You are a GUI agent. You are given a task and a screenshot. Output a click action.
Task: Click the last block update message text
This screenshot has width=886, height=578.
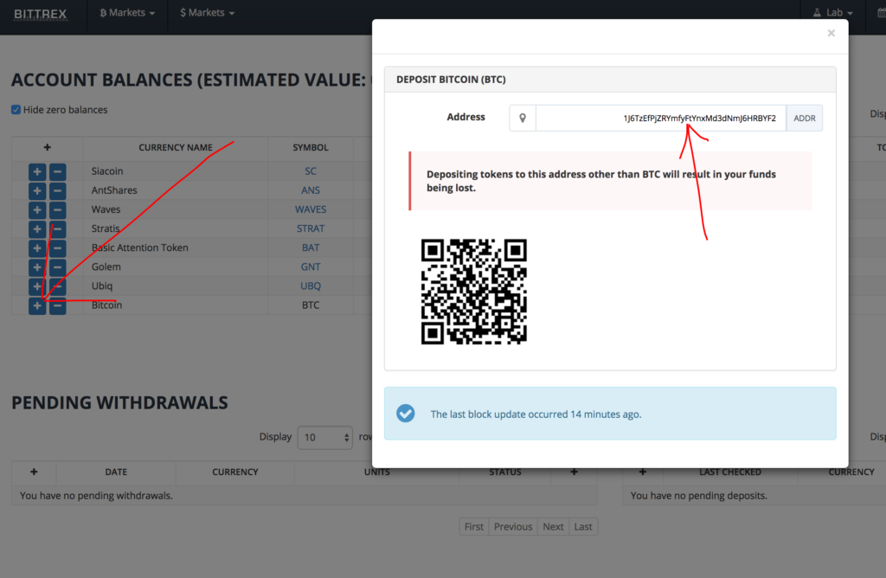coord(536,414)
